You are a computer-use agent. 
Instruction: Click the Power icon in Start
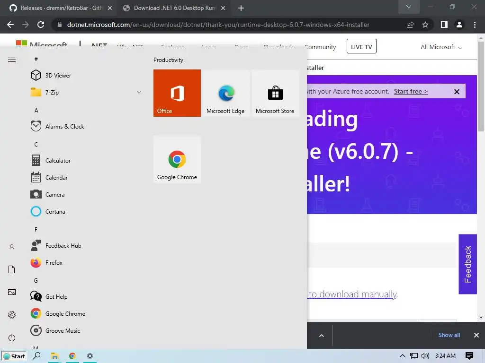(x=12, y=337)
